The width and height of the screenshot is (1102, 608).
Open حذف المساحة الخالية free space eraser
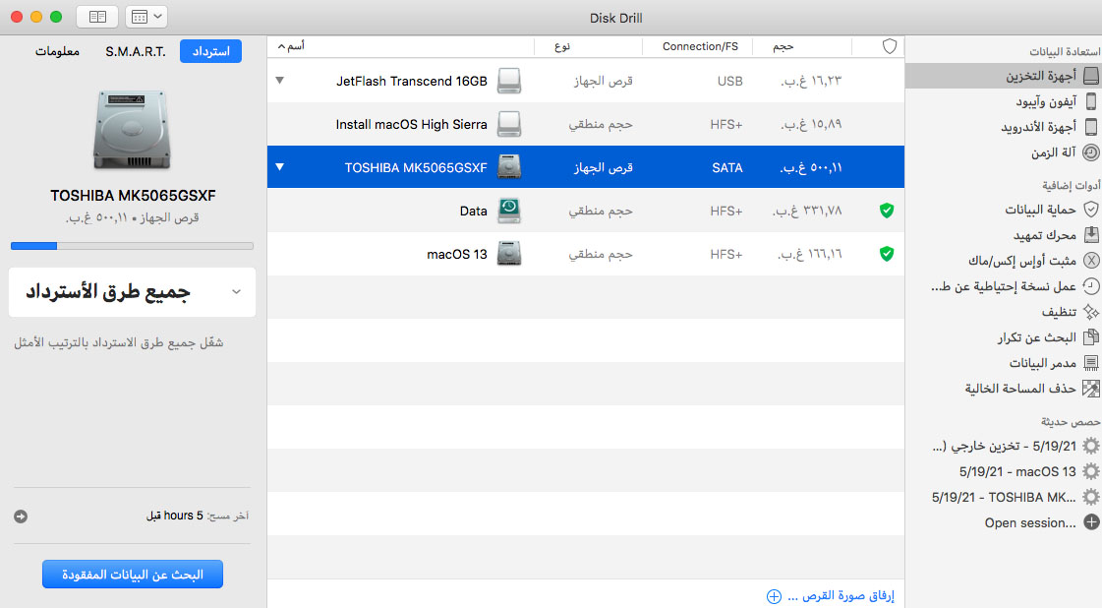pos(1019,389)
